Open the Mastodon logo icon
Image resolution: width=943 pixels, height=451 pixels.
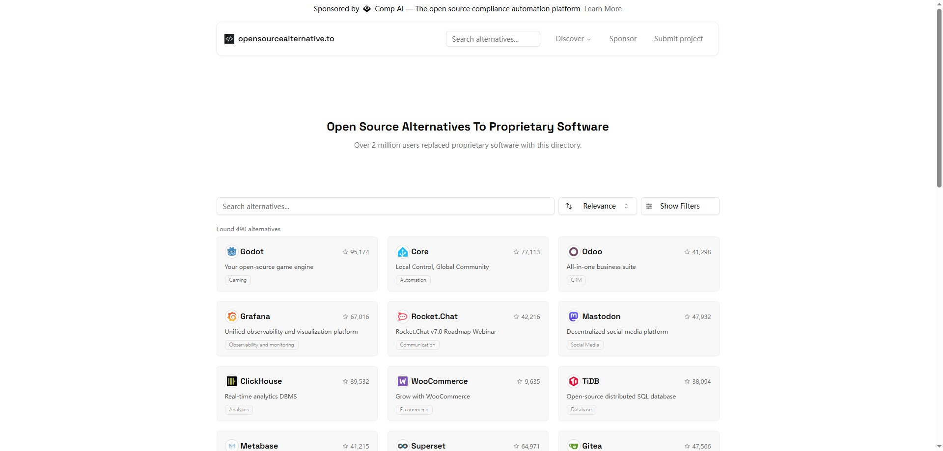(573, 317)
